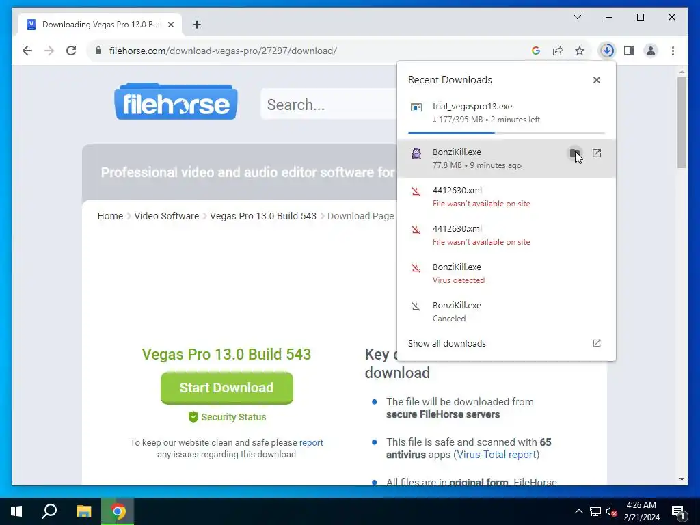The image size is (700, 525).
Task: Go back with the browser back arrow
Action: pos(27,51)
